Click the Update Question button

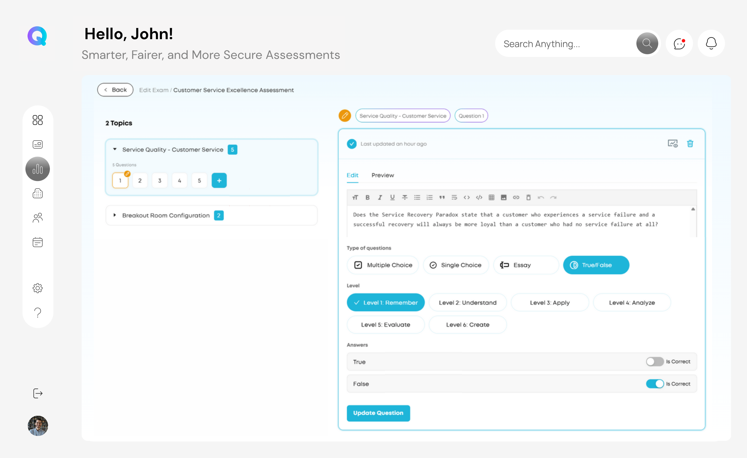click(x=378, y=413)
